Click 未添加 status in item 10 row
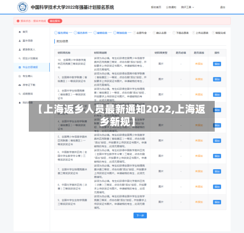This screenshot has width=244, height=233. 199,64
